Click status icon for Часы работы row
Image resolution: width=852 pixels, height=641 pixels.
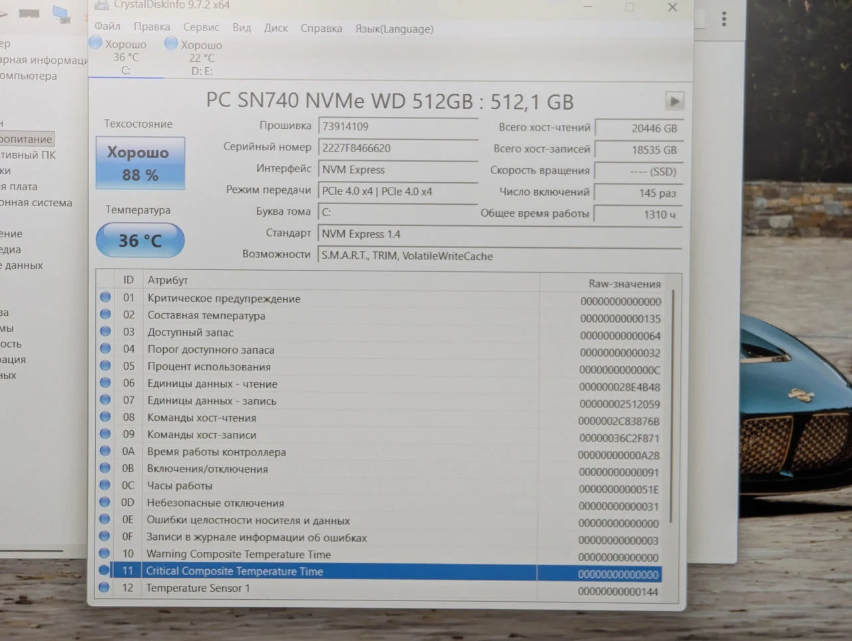tap(105, 485)
